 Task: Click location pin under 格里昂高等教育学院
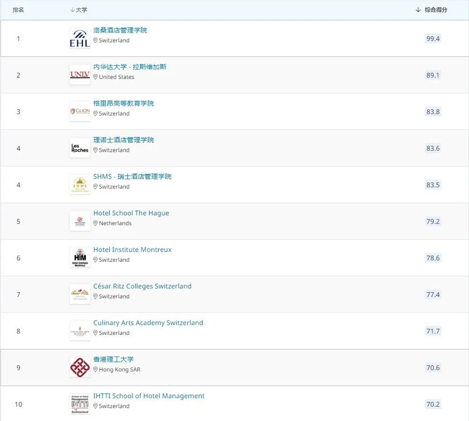(95, 113)
